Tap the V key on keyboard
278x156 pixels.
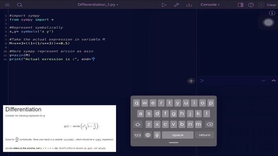pyautogui.click(x=174, y=124)
